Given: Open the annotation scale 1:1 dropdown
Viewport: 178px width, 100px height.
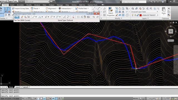Looking at the screenshot, I should point(151,99).
